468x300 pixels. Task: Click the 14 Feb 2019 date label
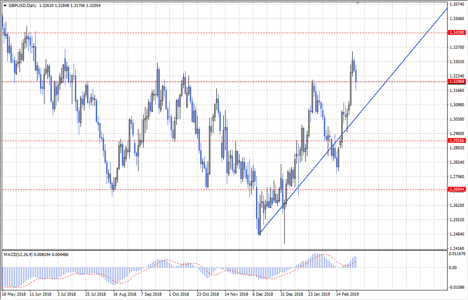click(x=347, y=294)
